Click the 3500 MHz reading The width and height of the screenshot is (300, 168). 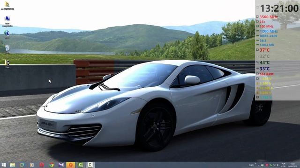(269, 17)
